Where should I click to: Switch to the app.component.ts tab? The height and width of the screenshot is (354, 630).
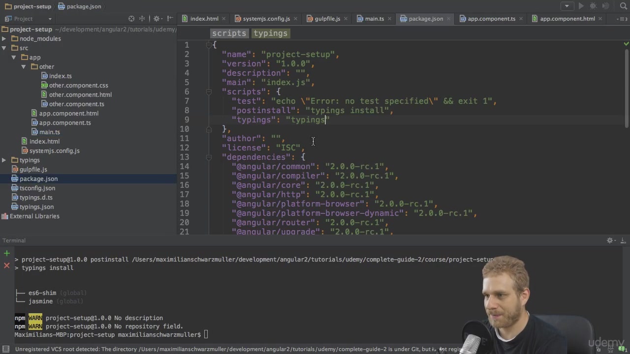[x=491, y=19]
